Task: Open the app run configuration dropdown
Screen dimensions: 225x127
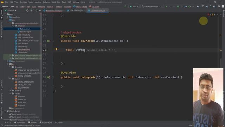Action: click(x=134, y=6)
